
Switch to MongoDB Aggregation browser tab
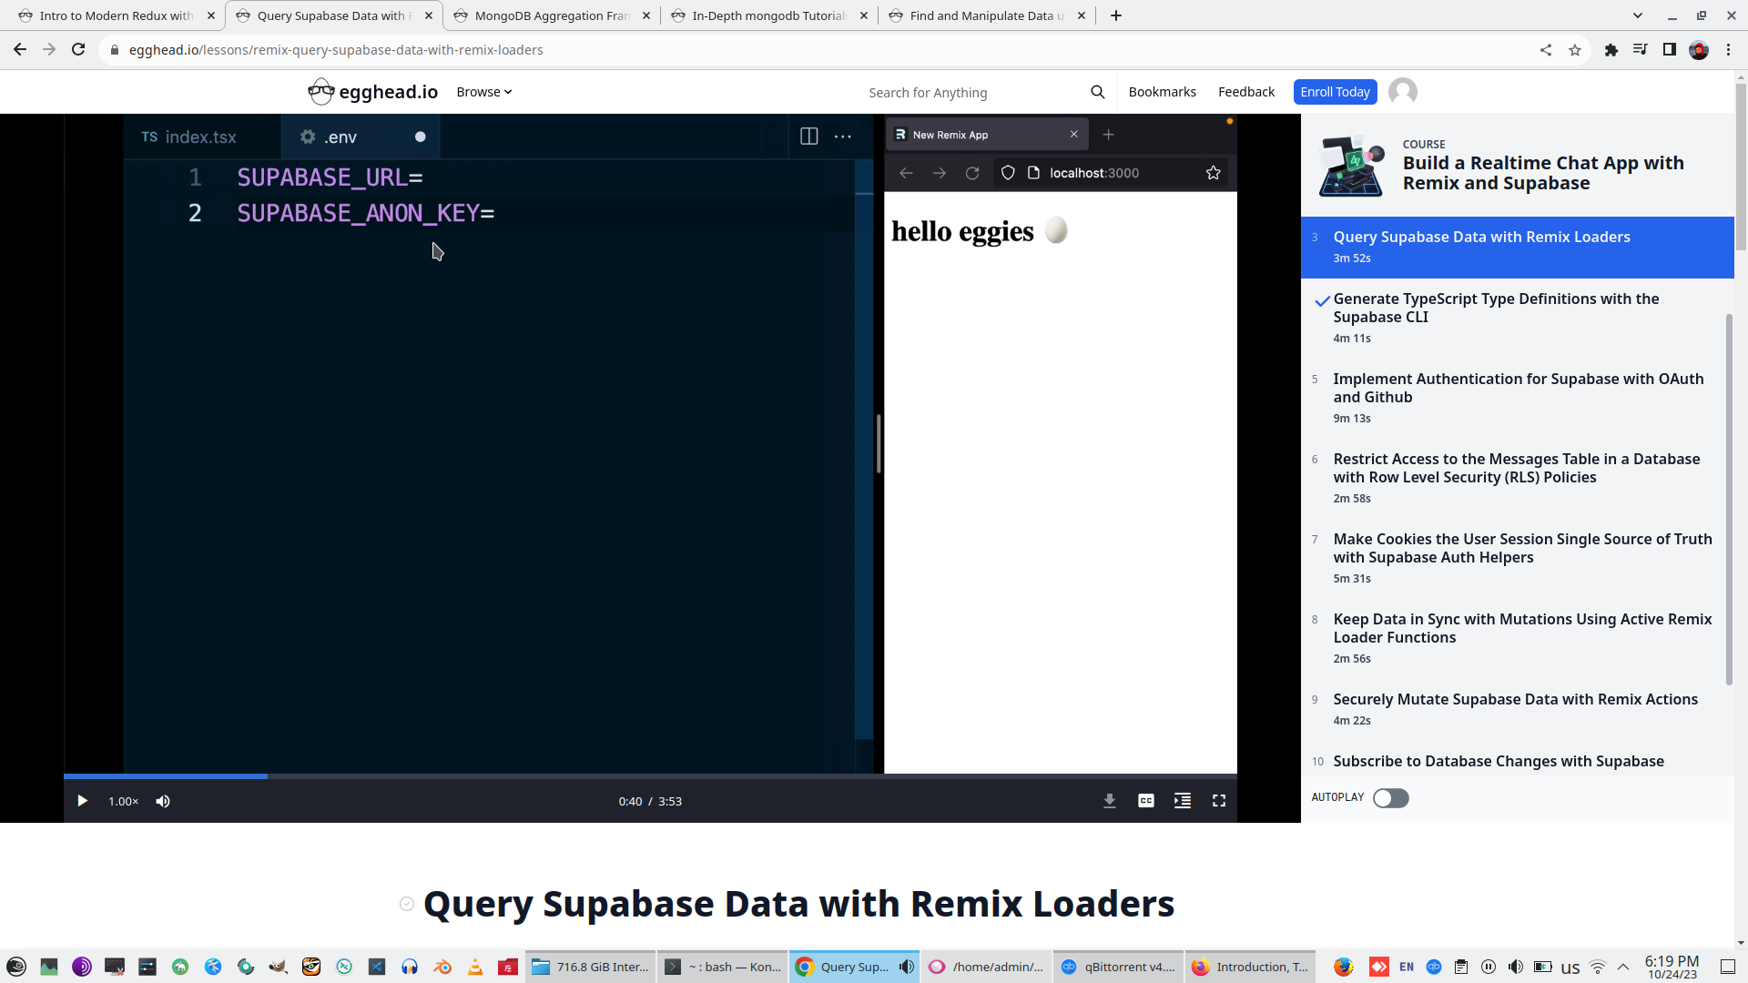click(x=551, y=15)
